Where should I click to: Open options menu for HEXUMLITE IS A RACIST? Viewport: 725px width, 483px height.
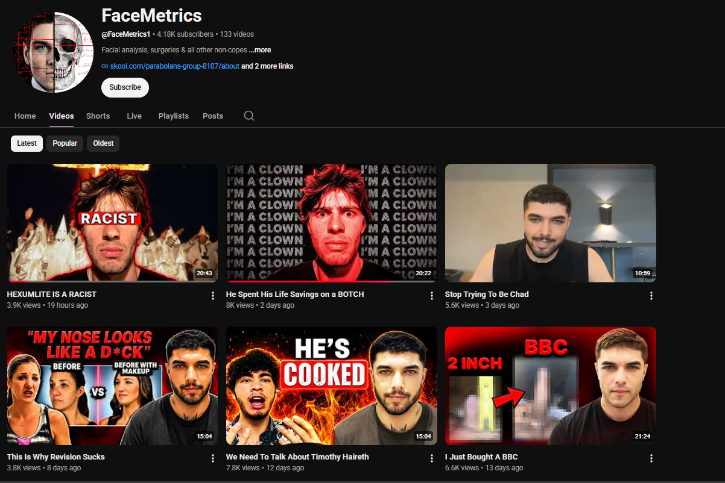coord(213,296)
